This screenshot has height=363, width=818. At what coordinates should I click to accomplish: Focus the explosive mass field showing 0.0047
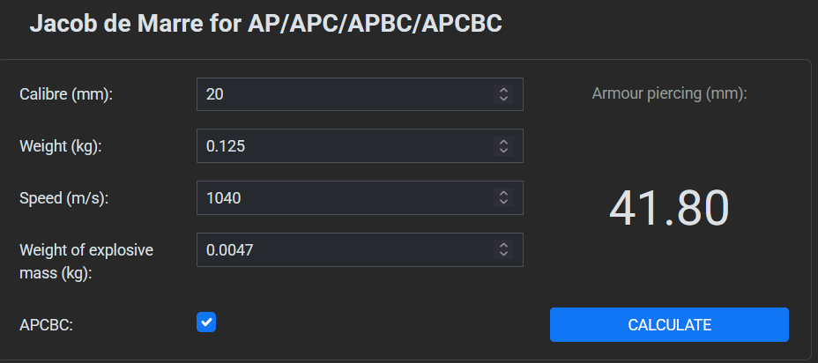[x=344, y=249]
